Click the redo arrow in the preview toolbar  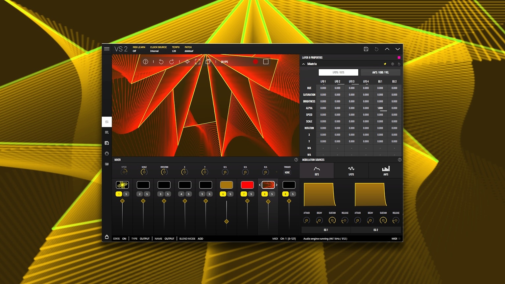point(171,61)
